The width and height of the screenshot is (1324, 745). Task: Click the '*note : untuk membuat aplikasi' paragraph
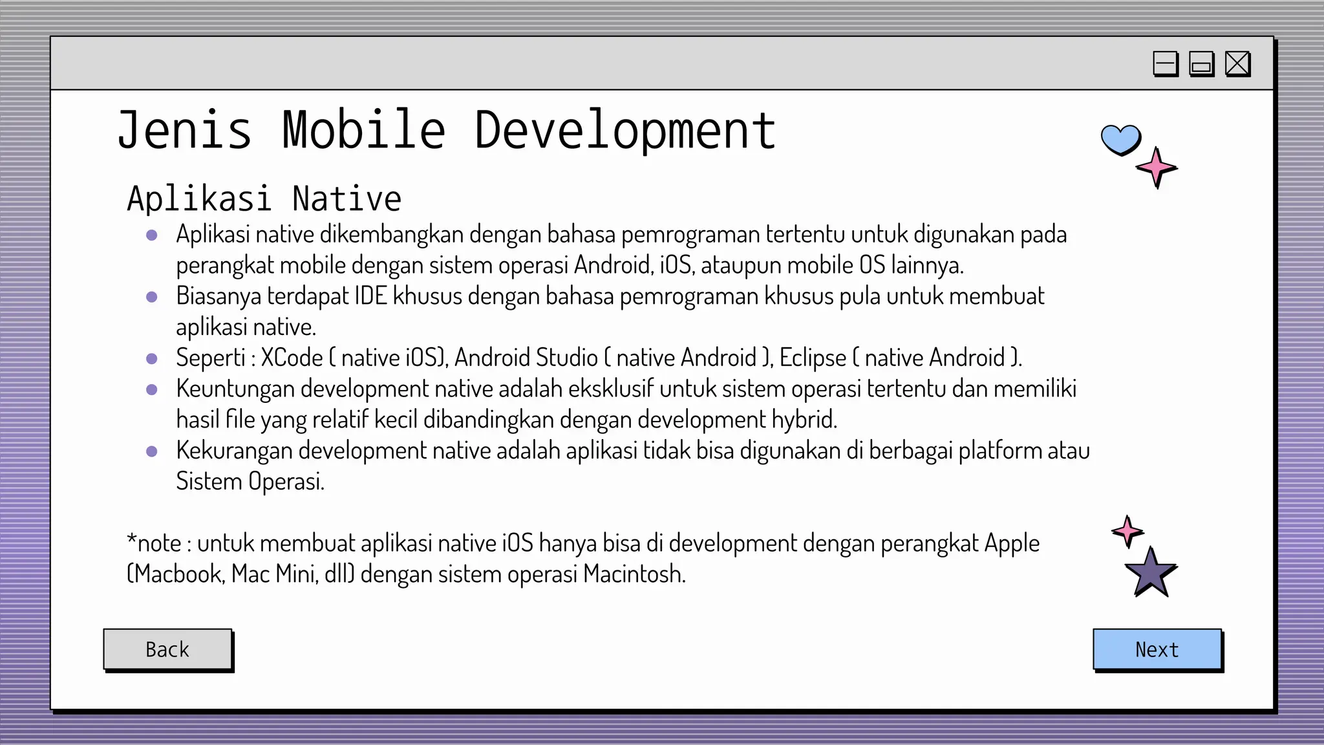(583, 558)
